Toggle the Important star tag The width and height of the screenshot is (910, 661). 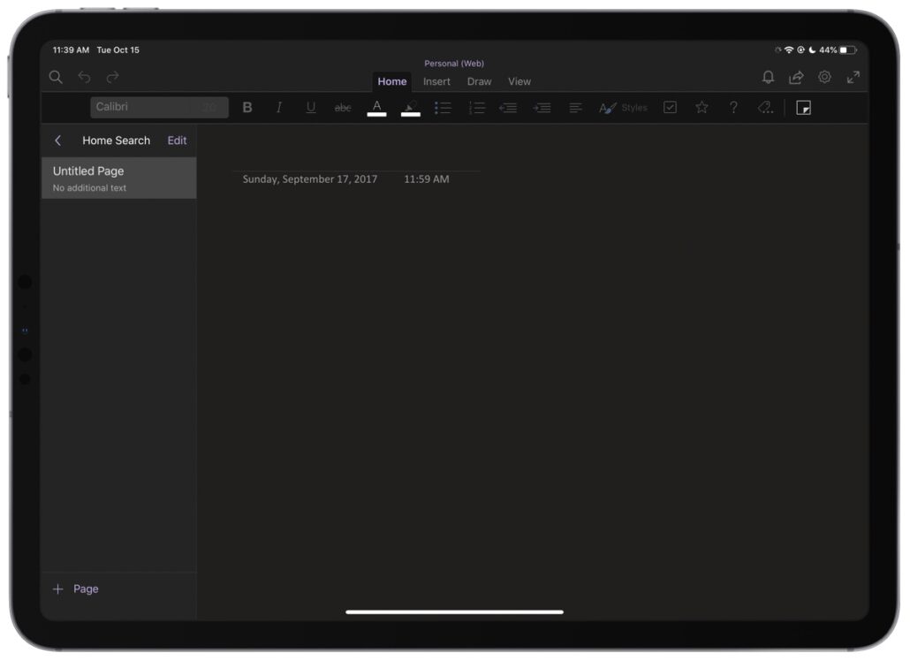pos(701,107)
